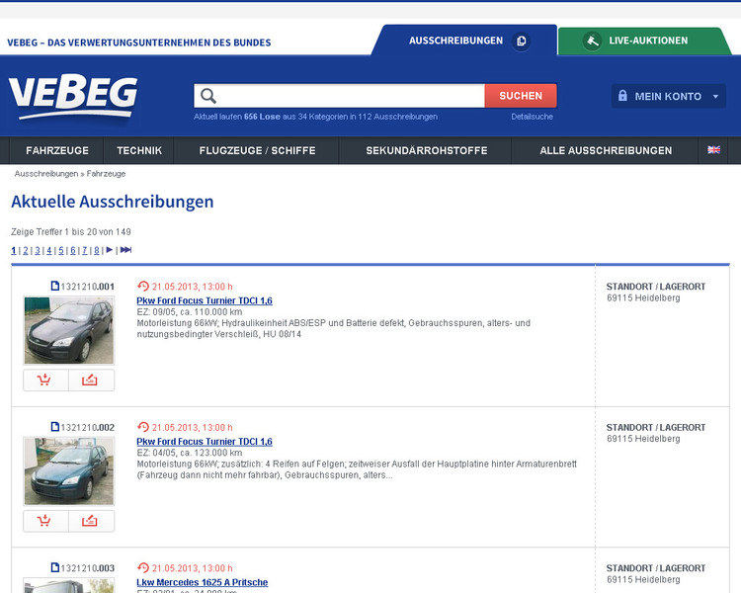Screen dimensions: 741x593
Task: Go to results page 5
Action: click(61, 251)
